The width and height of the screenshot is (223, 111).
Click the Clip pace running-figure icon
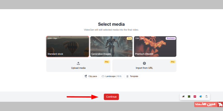(x=86, y=76)
